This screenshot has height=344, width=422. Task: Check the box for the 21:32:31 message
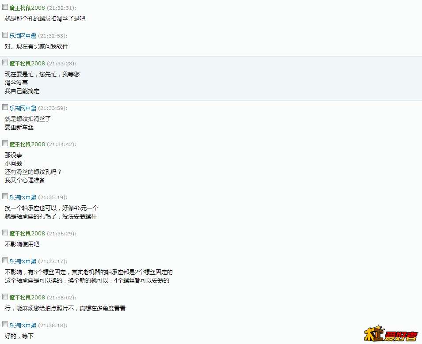5,7
